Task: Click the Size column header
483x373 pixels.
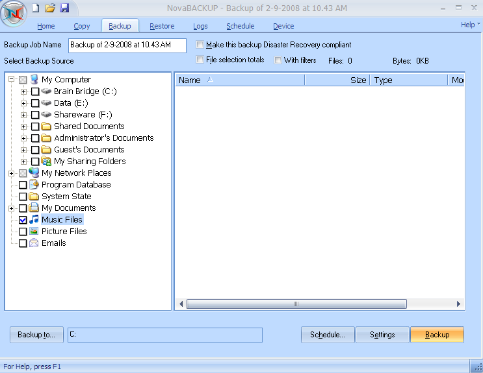Action: [x=337, y=80]
